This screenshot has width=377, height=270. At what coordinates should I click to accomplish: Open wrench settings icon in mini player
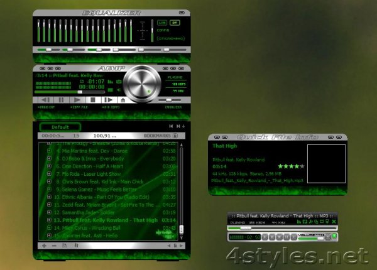pyautogui.click(x=310, y=222)
